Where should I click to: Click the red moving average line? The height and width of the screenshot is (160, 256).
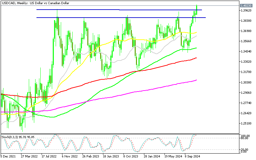(128, 75)
